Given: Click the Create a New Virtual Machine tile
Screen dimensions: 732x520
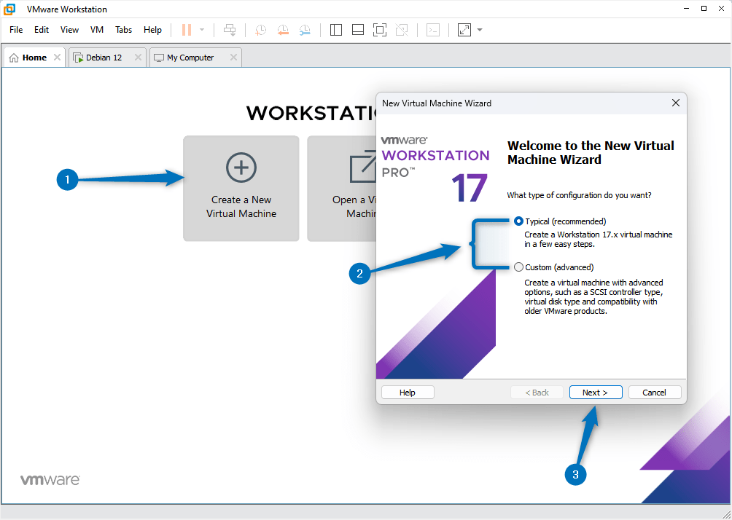Looking at the screenshot, I should [241, 188].
